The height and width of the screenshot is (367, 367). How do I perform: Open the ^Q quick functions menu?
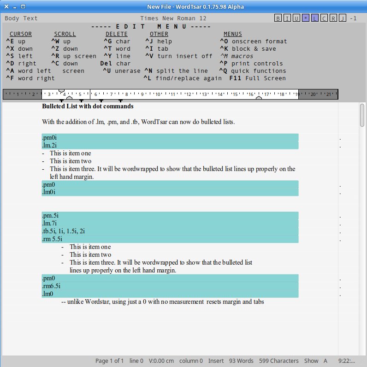click(253, 71)
